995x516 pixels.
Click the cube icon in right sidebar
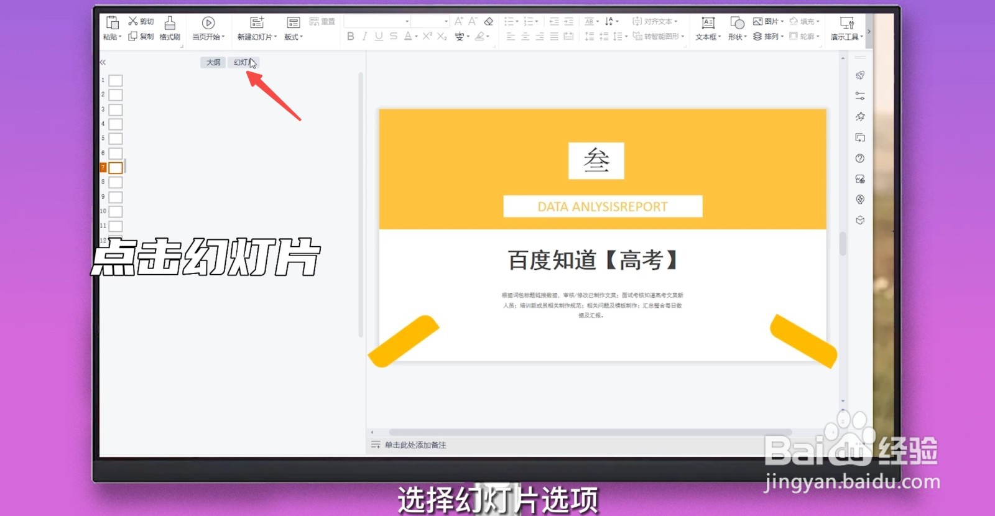[x=860, y=220]
